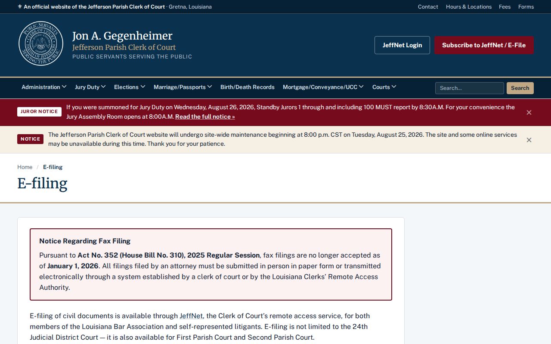The image size is (551, 344).
Task: Click the E-filing breadcrumb item
Action: coord(53,167)
